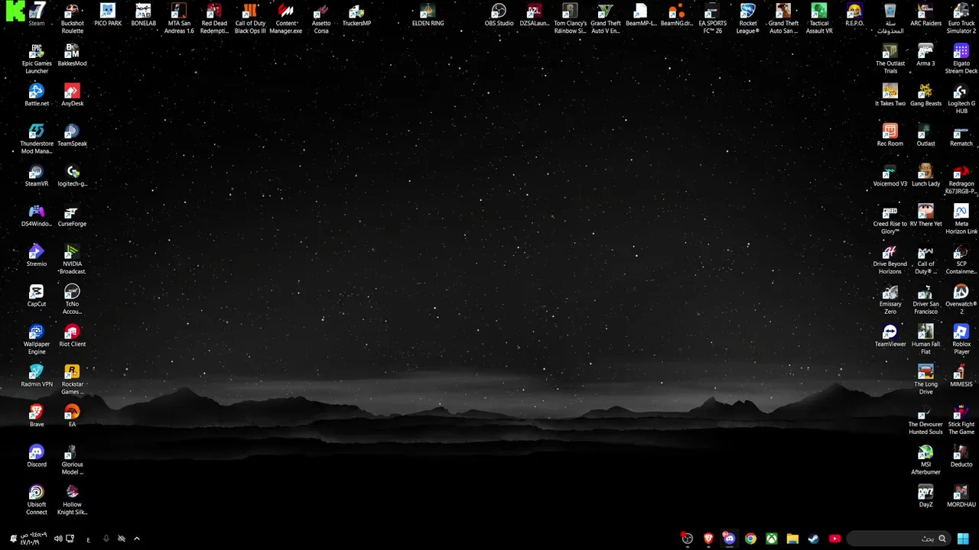
Task: Select the OBS Studio desktop icon
Action: pos(499,15)
